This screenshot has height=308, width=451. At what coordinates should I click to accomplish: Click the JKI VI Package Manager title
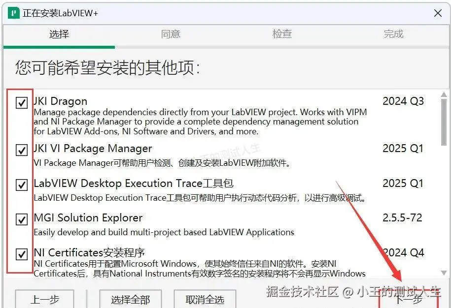[x=93, y=149]
